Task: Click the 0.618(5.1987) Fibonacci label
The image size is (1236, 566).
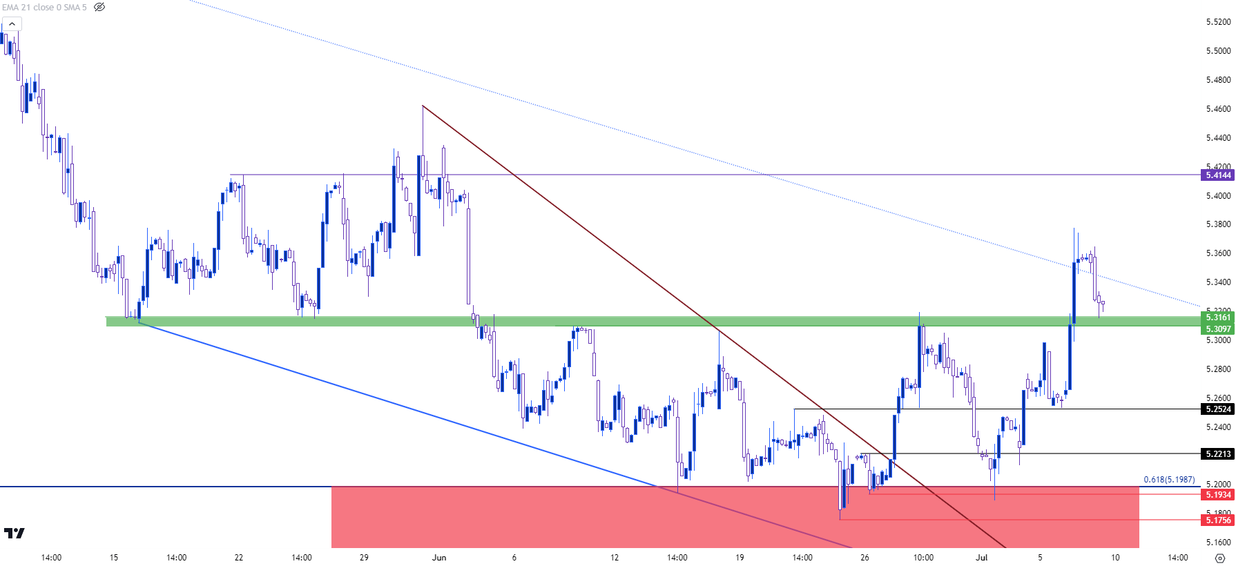Action: pyautogui.click(x=1169, y=480)
